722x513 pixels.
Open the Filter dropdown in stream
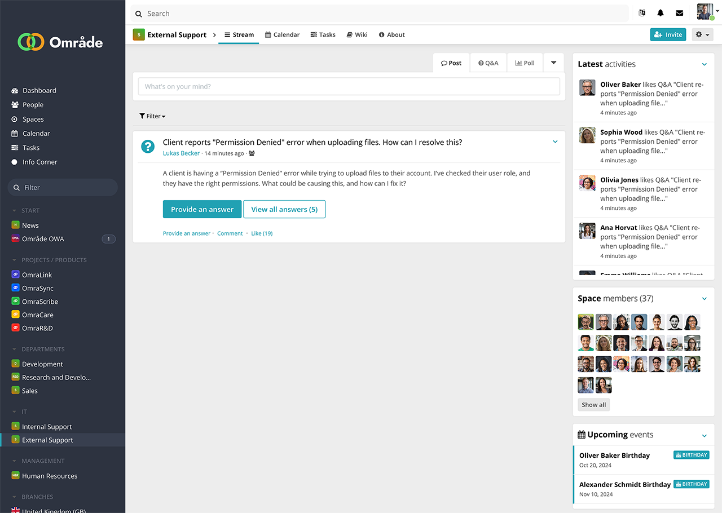pos(152,116)
